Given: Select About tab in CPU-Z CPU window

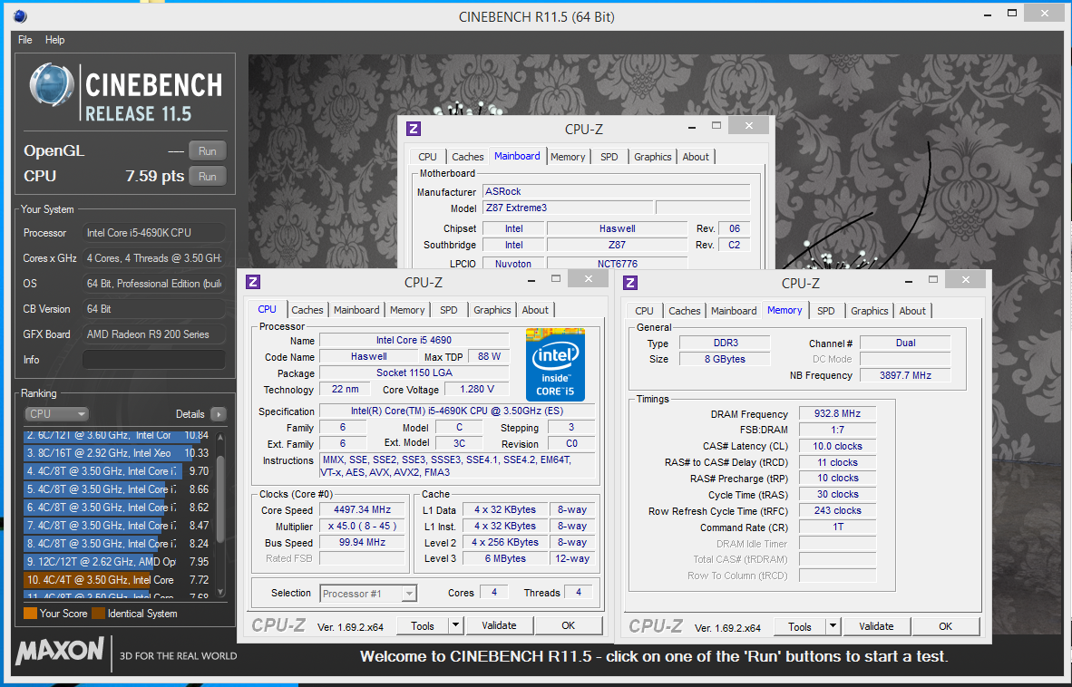Looking at the screenshot, I should point(535,309).
